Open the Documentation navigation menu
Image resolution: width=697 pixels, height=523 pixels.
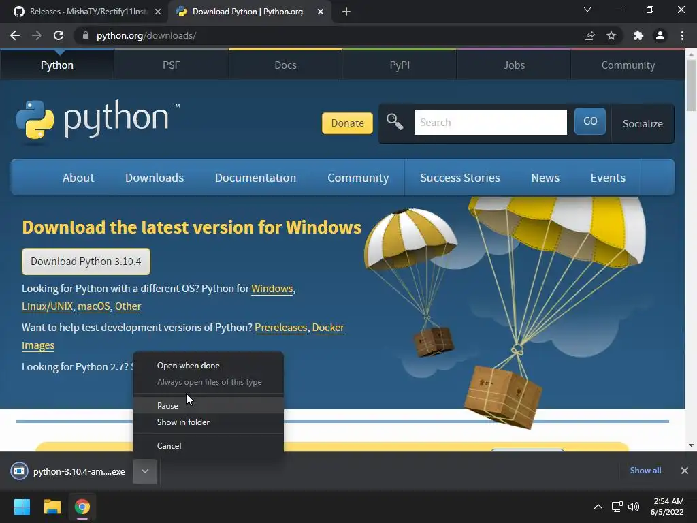pyautogui.click(x=256, y=178)
